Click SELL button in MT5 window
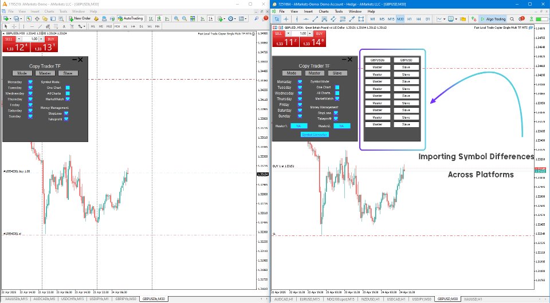Viewport: 550px width, 303px height. 278,34
